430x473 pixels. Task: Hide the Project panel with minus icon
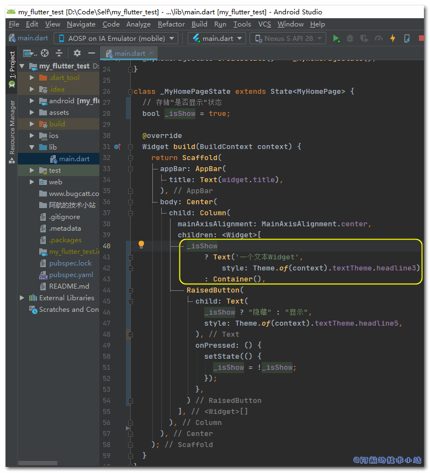coord(92,53)
